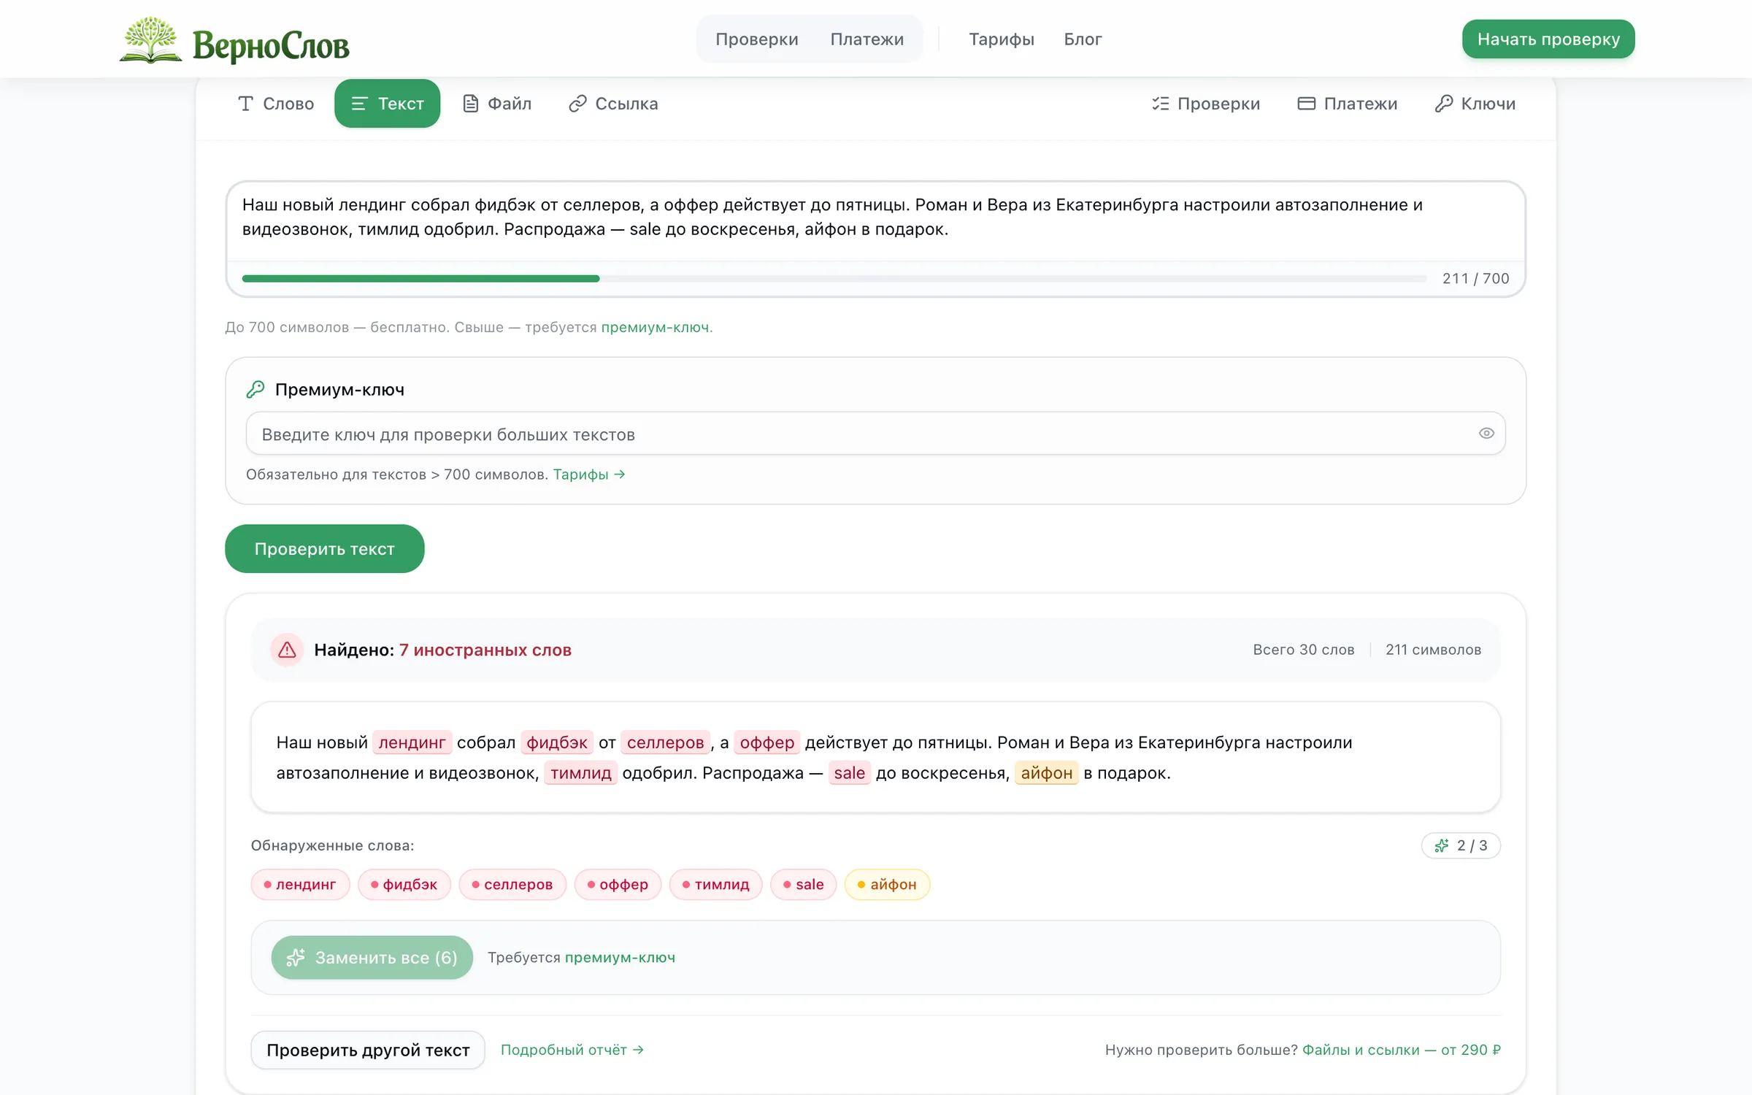Select the yellow айфон chip
1752x1095 pixels.
(887, 885)
